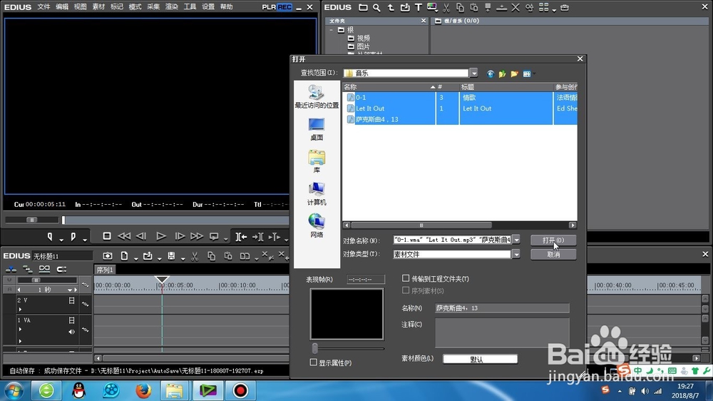
Task: Click the 取消 cancel button
Action: (553, 255)
